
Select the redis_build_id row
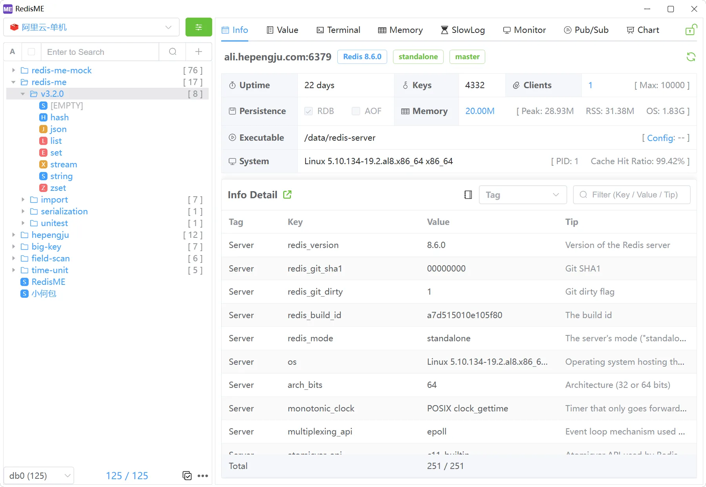(459, 315)
